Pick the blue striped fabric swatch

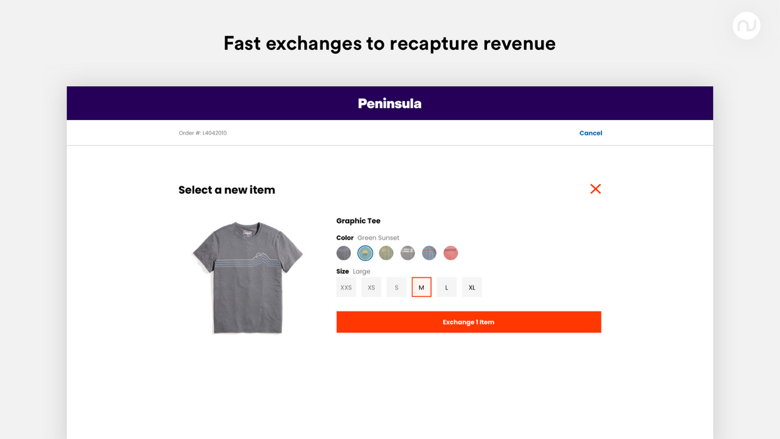(x=429, y=252)
